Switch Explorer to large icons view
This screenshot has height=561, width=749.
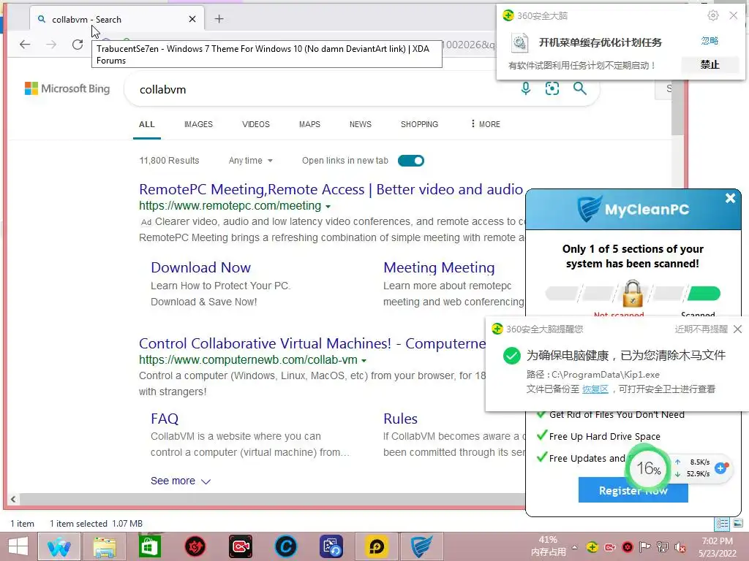pos(737,524)
